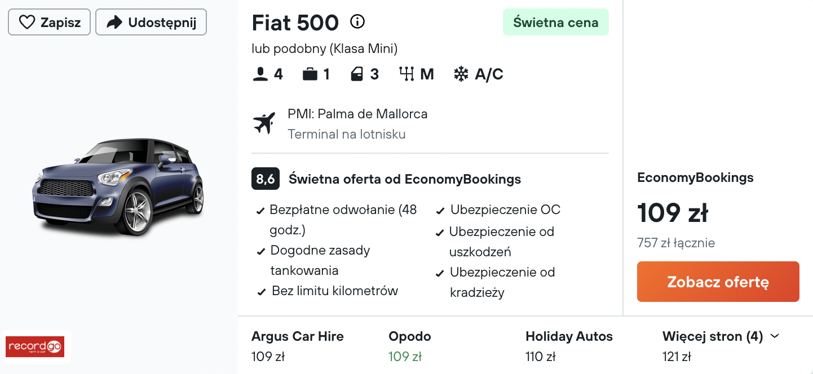
Task: Click the luggage suitcase icon
Action: pyautogui.click(x=310, y=74)
